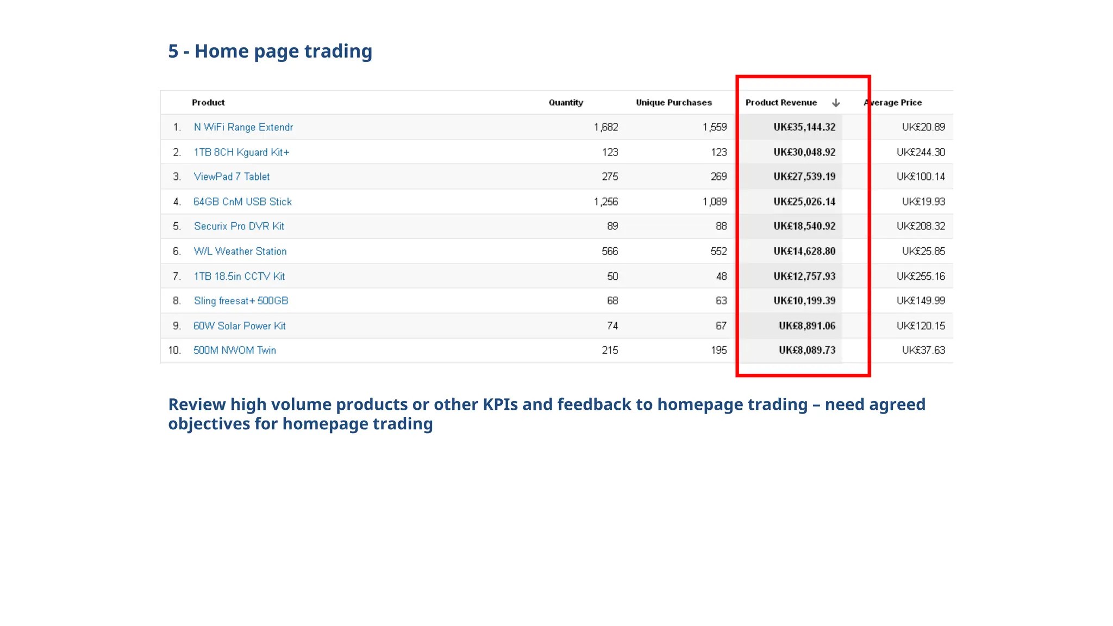
Task: Open the ViewPad 7 Tablet link
Action: (232, 177)
